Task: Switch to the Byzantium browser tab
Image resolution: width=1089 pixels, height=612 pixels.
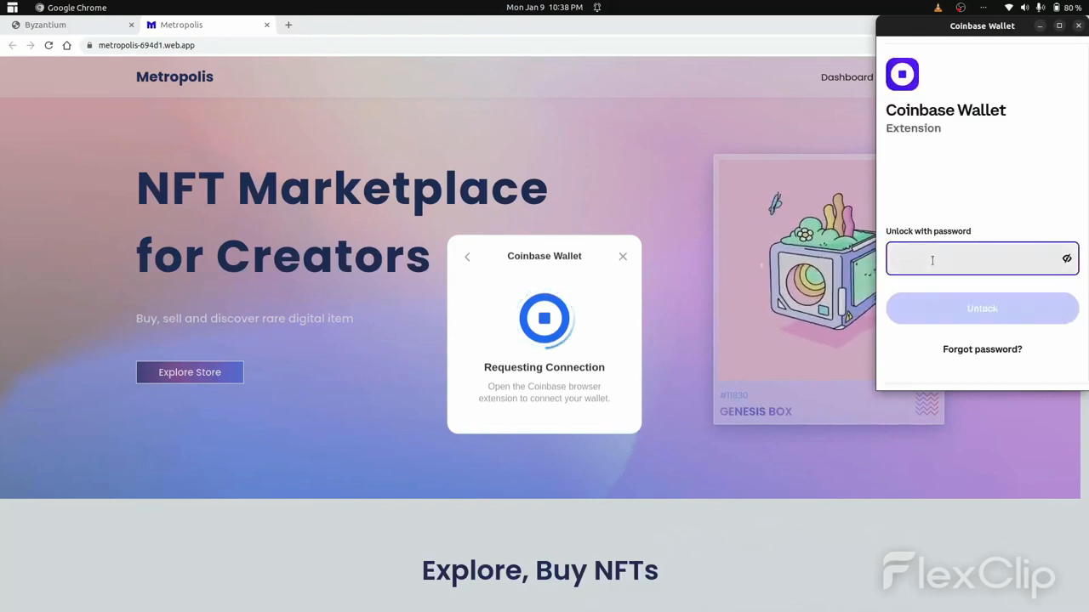Action: click(71, 25)
